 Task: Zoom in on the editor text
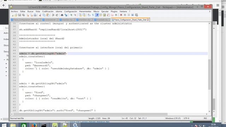(x=71, y=15)
